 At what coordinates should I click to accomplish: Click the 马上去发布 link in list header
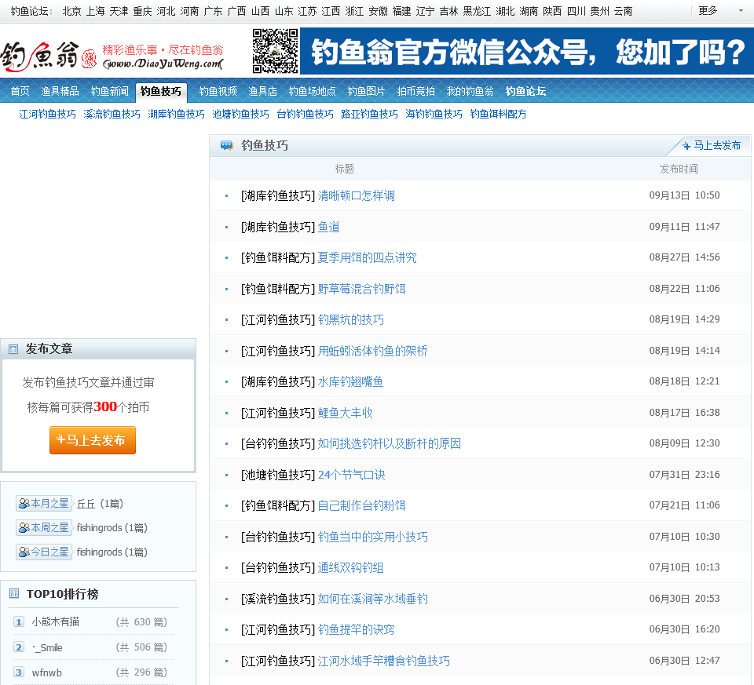point(717,145)
